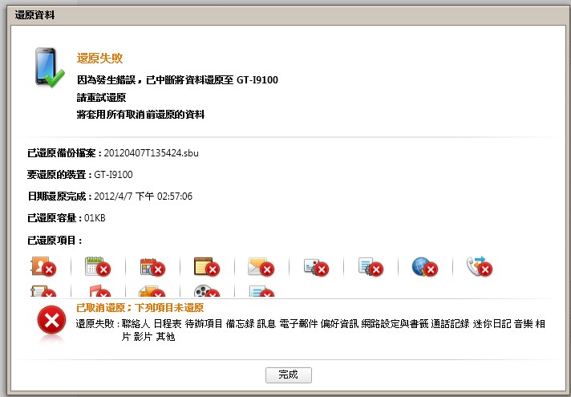The image size is (571, 397).
Task: Click the other files document icon
Action: 261,291
